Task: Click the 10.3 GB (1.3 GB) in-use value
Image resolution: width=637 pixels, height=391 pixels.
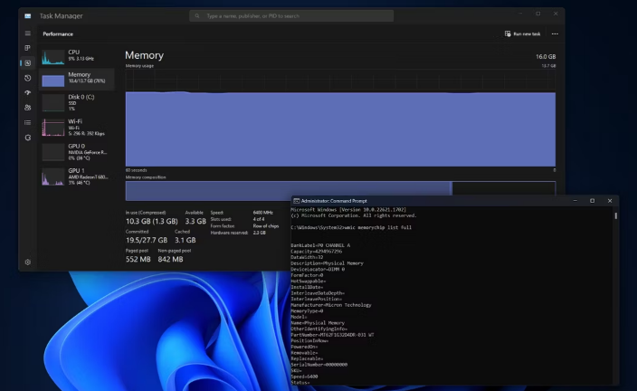Action: tap(151, 221)
